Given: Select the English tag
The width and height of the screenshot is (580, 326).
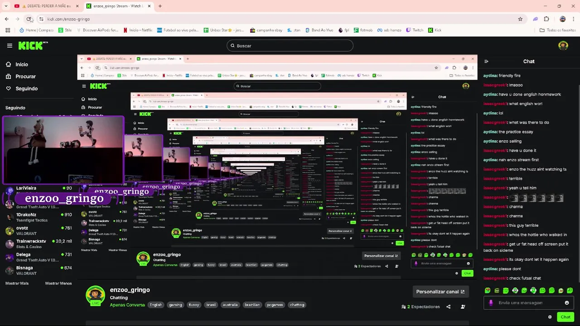Looking at the screenshot, I should pos(156,305).
